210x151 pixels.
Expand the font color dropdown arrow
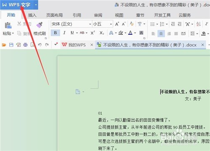[x=135, y=33]
